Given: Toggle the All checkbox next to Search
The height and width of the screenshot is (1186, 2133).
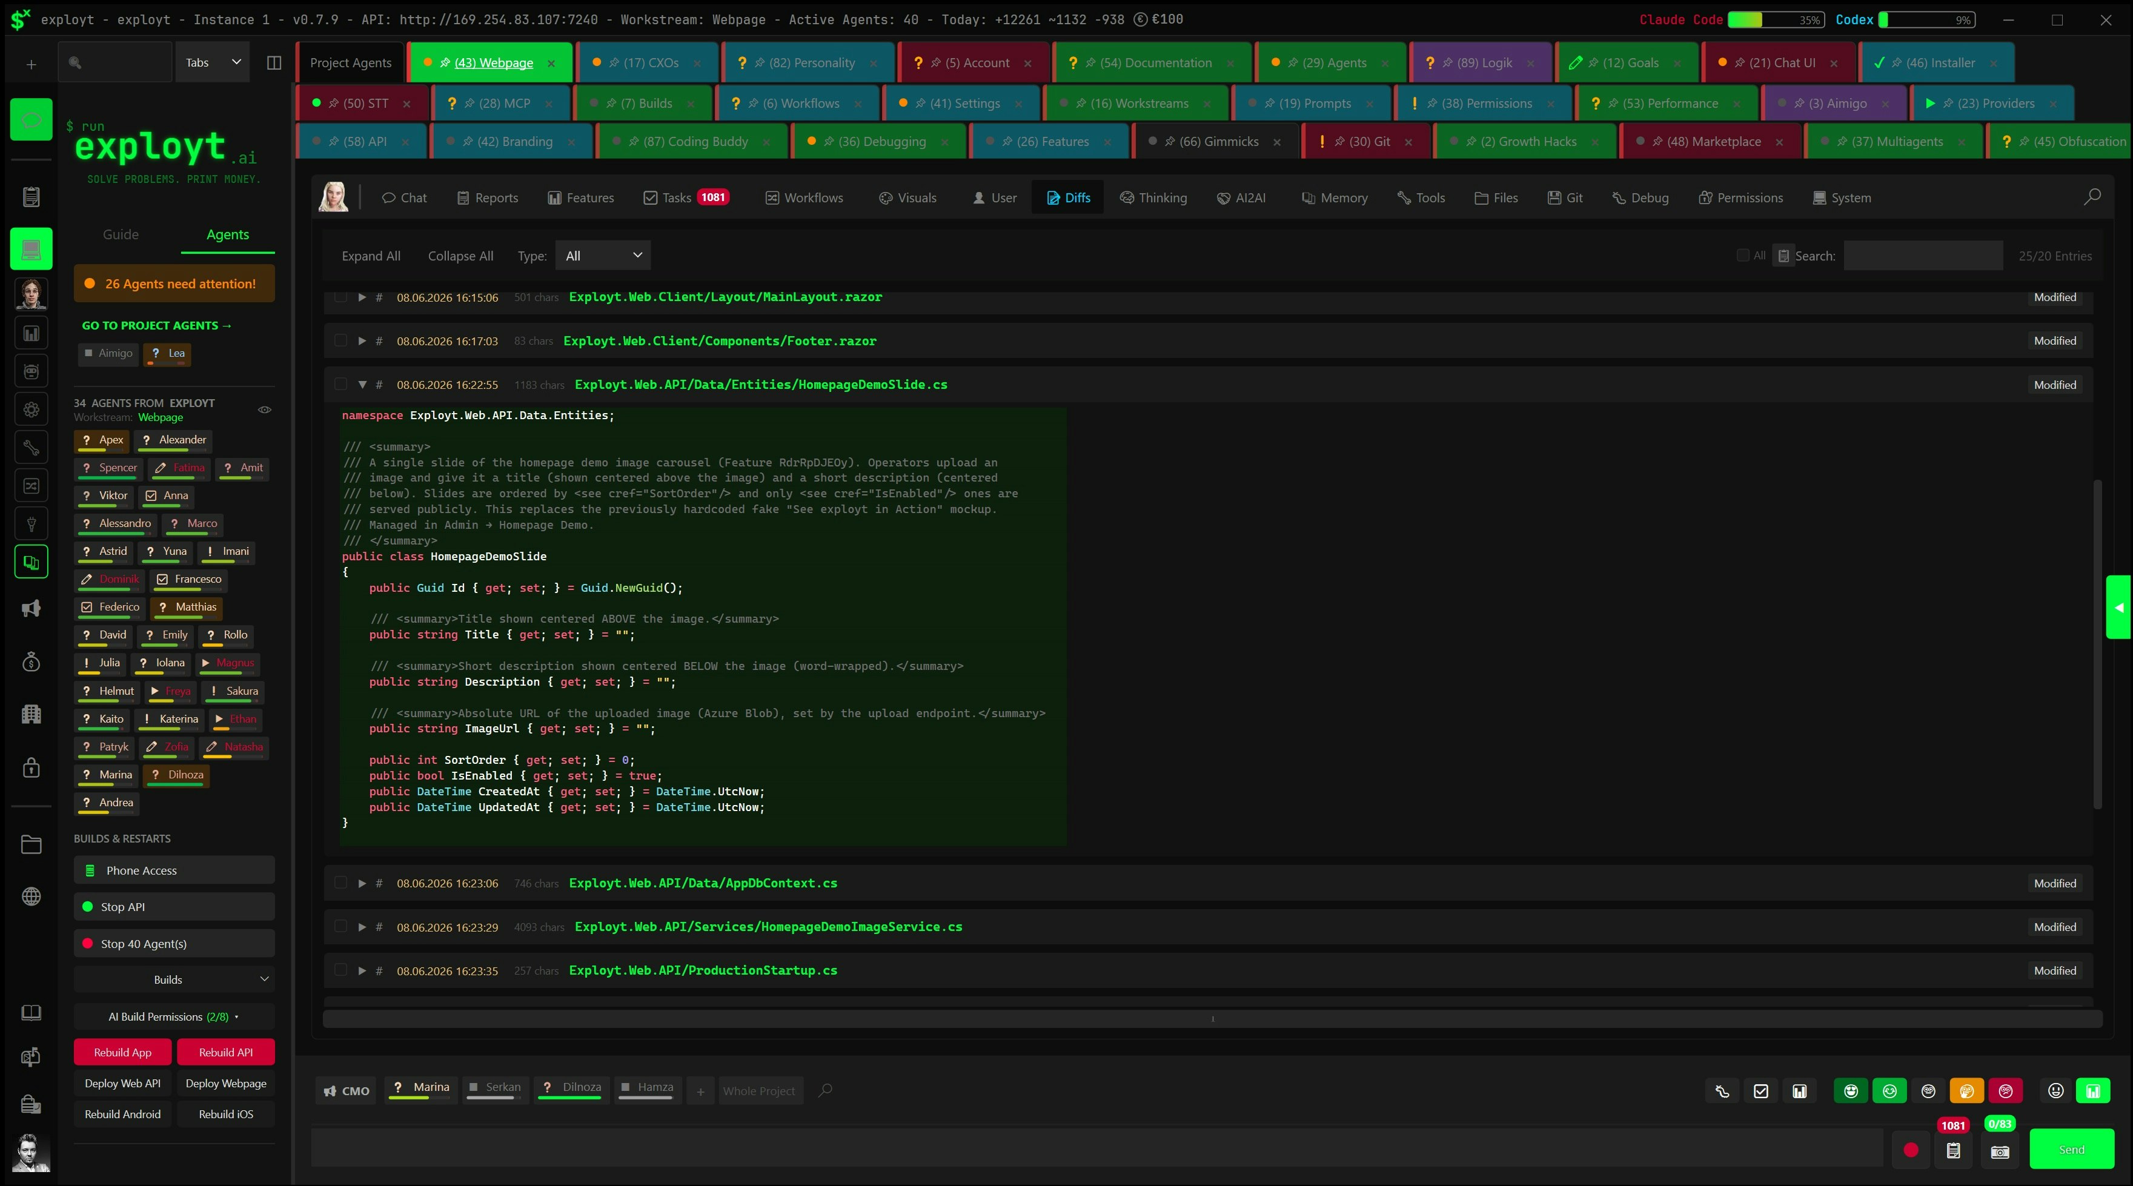Looking at the screenshot, I should coord(1743,255).
